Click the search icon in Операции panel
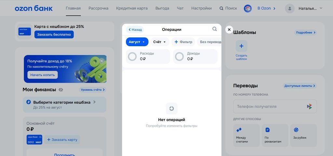The height and width of the screenshot is (156, 333). point(215,29)
